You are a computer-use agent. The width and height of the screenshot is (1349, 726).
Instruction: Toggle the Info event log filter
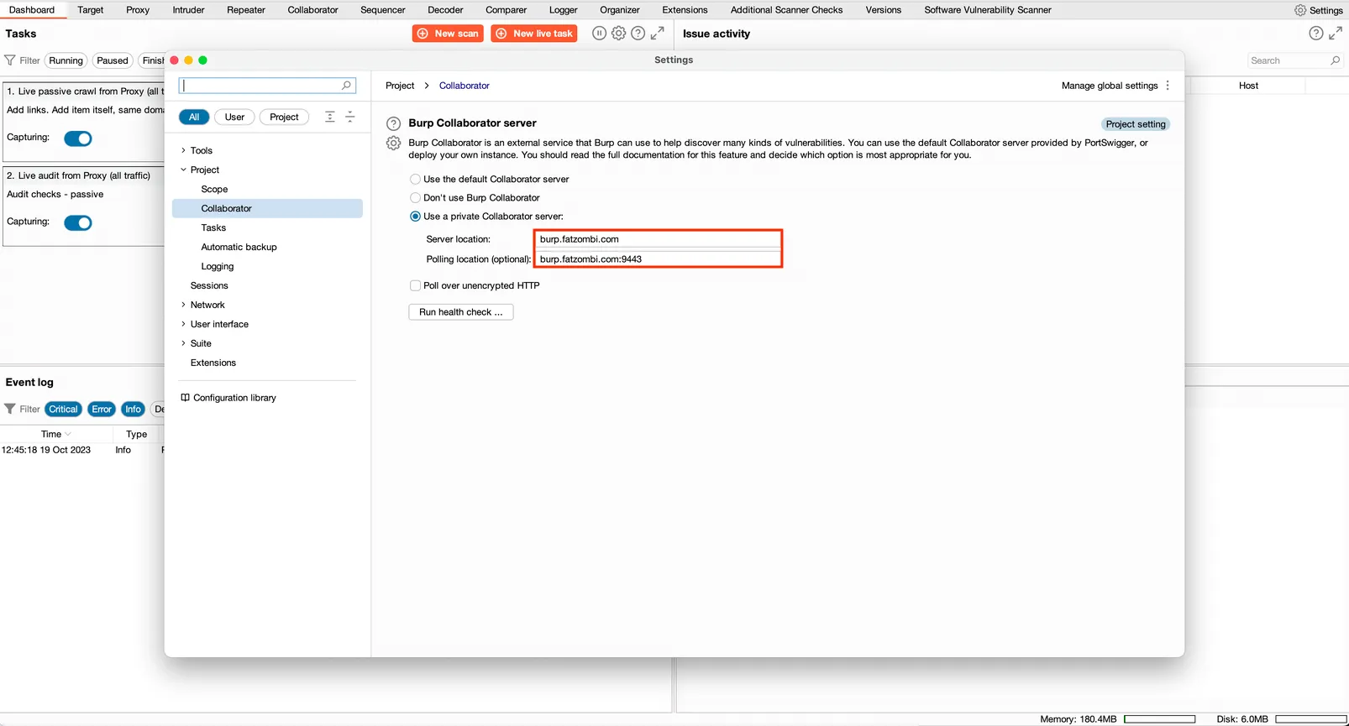click(x=133, y=409)
